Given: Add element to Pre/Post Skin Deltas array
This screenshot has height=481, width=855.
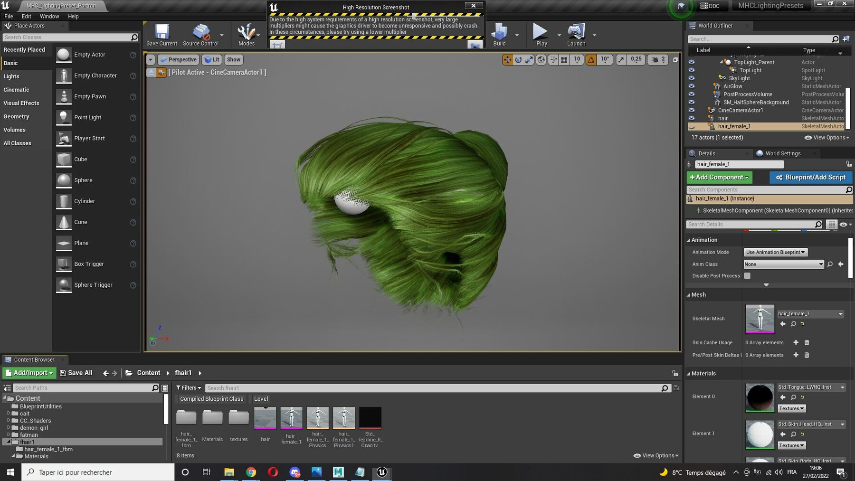Looking at the screenshot, I should pyautogui.click(x=796, y=355).
